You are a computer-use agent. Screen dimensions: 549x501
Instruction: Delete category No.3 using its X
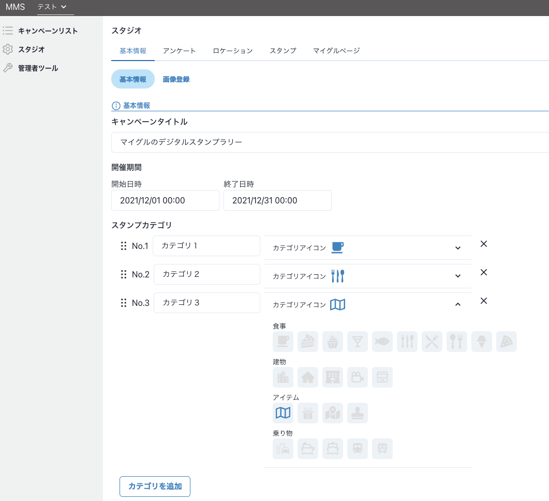[x=484, y=301]
